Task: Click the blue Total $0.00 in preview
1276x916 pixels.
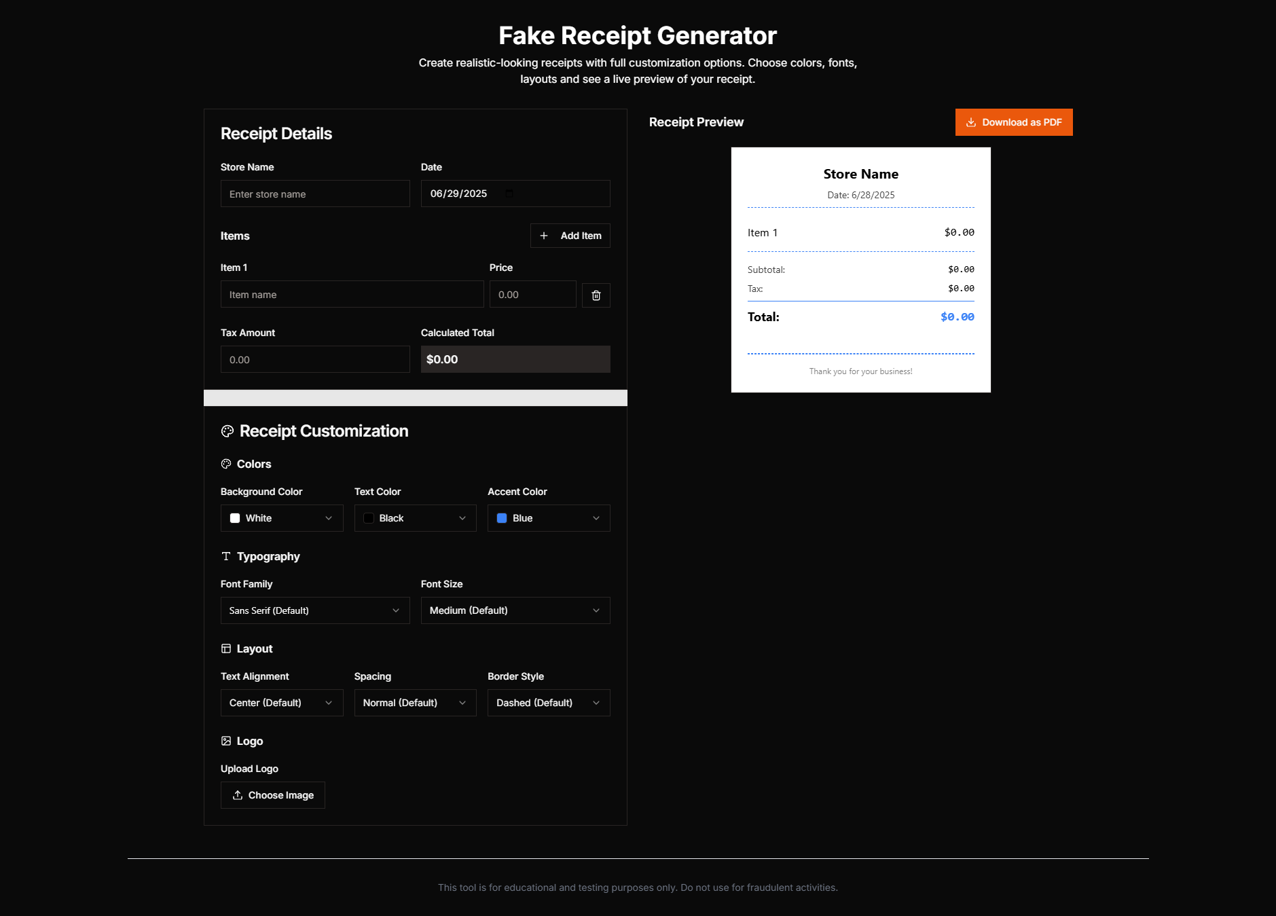Action: coord(958,317)
